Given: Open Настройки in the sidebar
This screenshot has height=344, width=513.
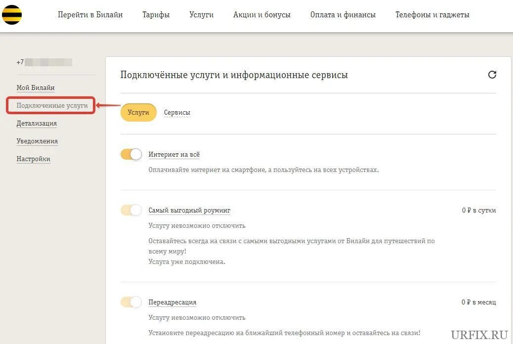Looking at the screenshot, I should click(x=34, y=159).
